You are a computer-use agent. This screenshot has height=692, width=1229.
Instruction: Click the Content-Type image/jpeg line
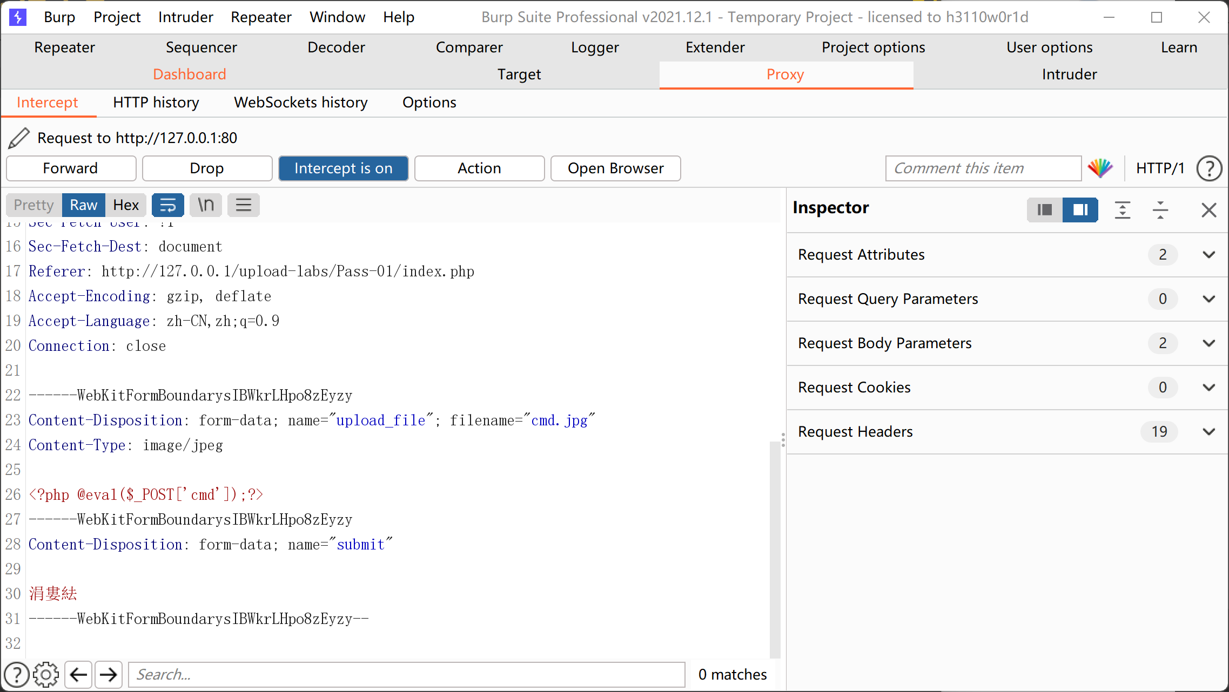click(x=126, y=445)
